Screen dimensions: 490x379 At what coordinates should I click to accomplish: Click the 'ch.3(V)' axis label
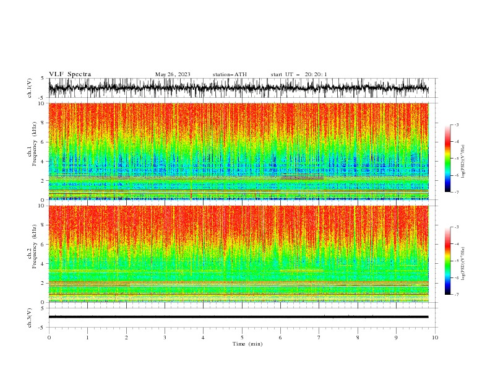(x=30, y=318)
